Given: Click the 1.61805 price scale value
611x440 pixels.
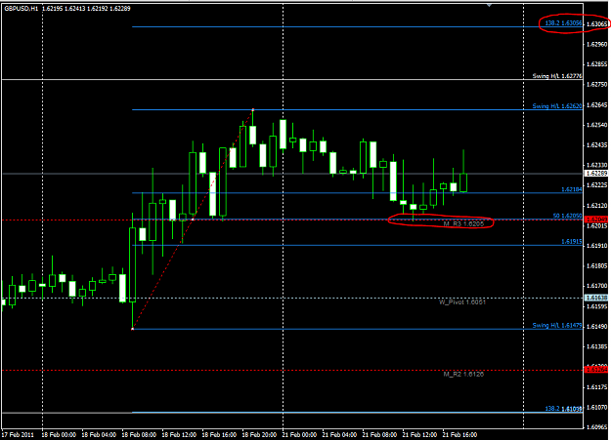Looking at the screenshot, I should (596, 266).
